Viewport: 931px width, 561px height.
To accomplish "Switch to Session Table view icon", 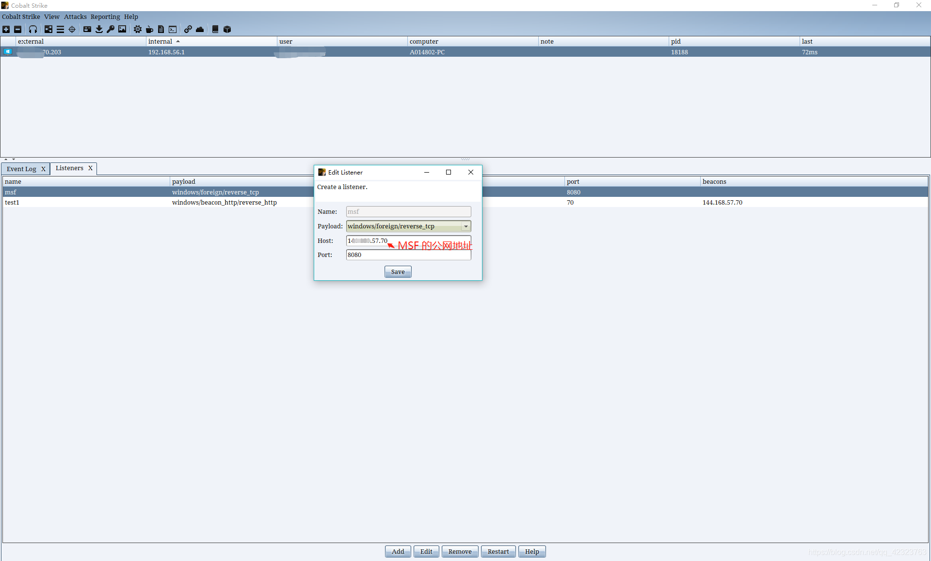I will (x=60, y=30).
